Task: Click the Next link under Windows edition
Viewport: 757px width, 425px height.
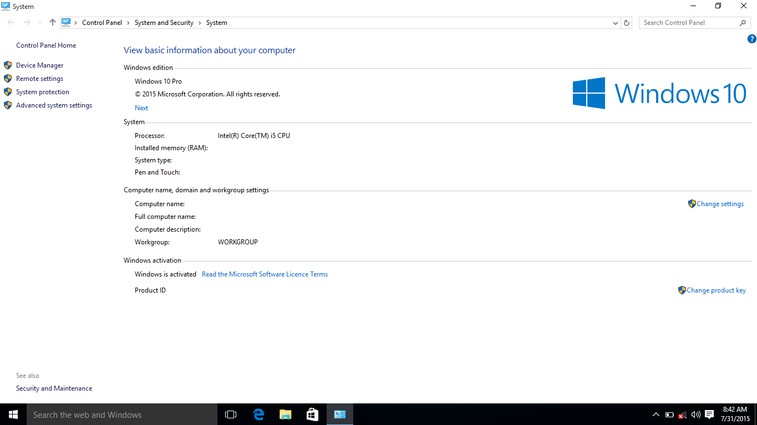Action: [x=141, y=108]
